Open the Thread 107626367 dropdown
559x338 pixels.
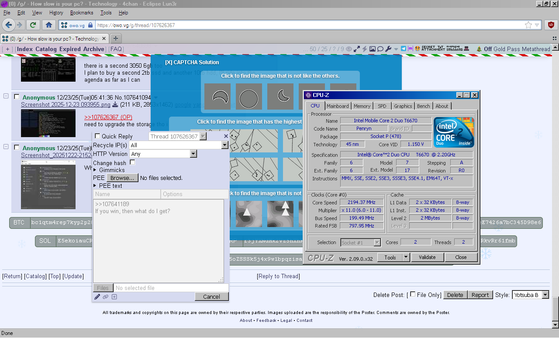pos(178,136)
